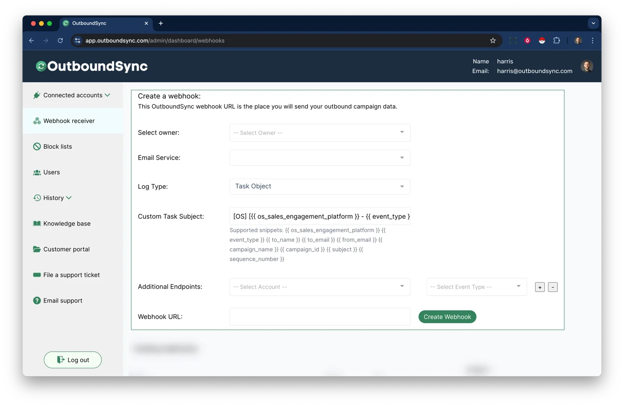The image size is (624, 406).
Task: Click the File a support ticket icon
Action: tap(37, 274)
